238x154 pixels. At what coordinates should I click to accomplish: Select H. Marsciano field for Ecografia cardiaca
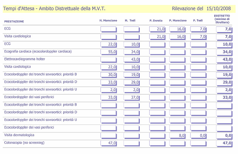(109, 52)
